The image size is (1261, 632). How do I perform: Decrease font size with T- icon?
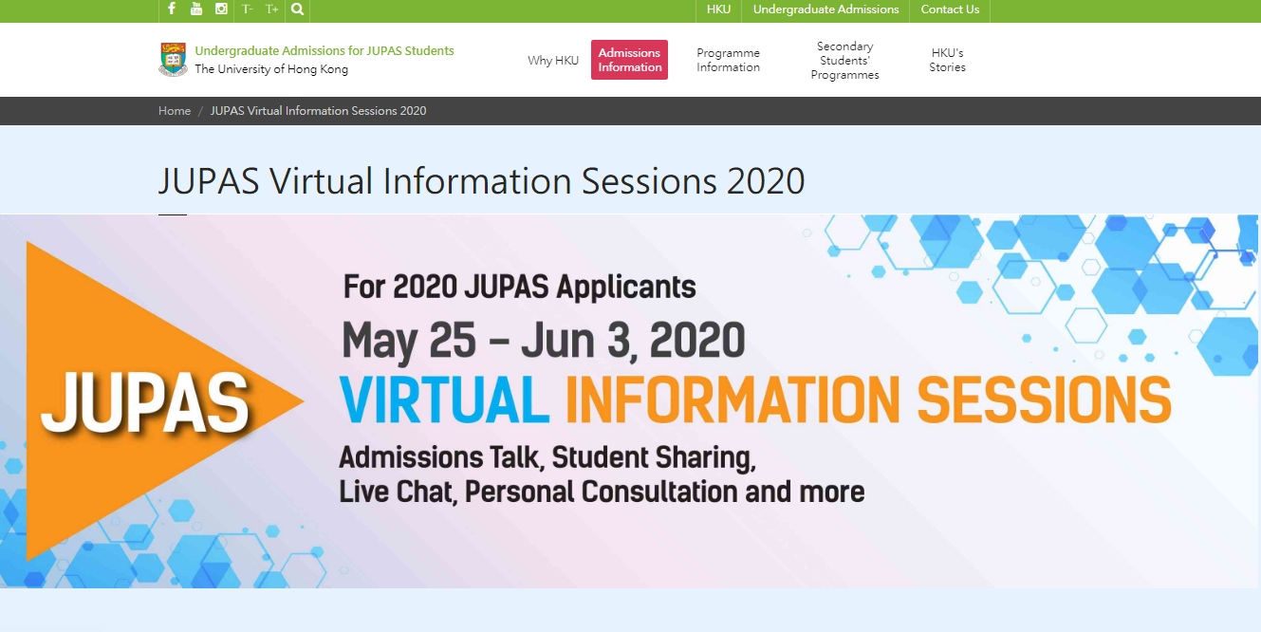(x=247, y=9)
